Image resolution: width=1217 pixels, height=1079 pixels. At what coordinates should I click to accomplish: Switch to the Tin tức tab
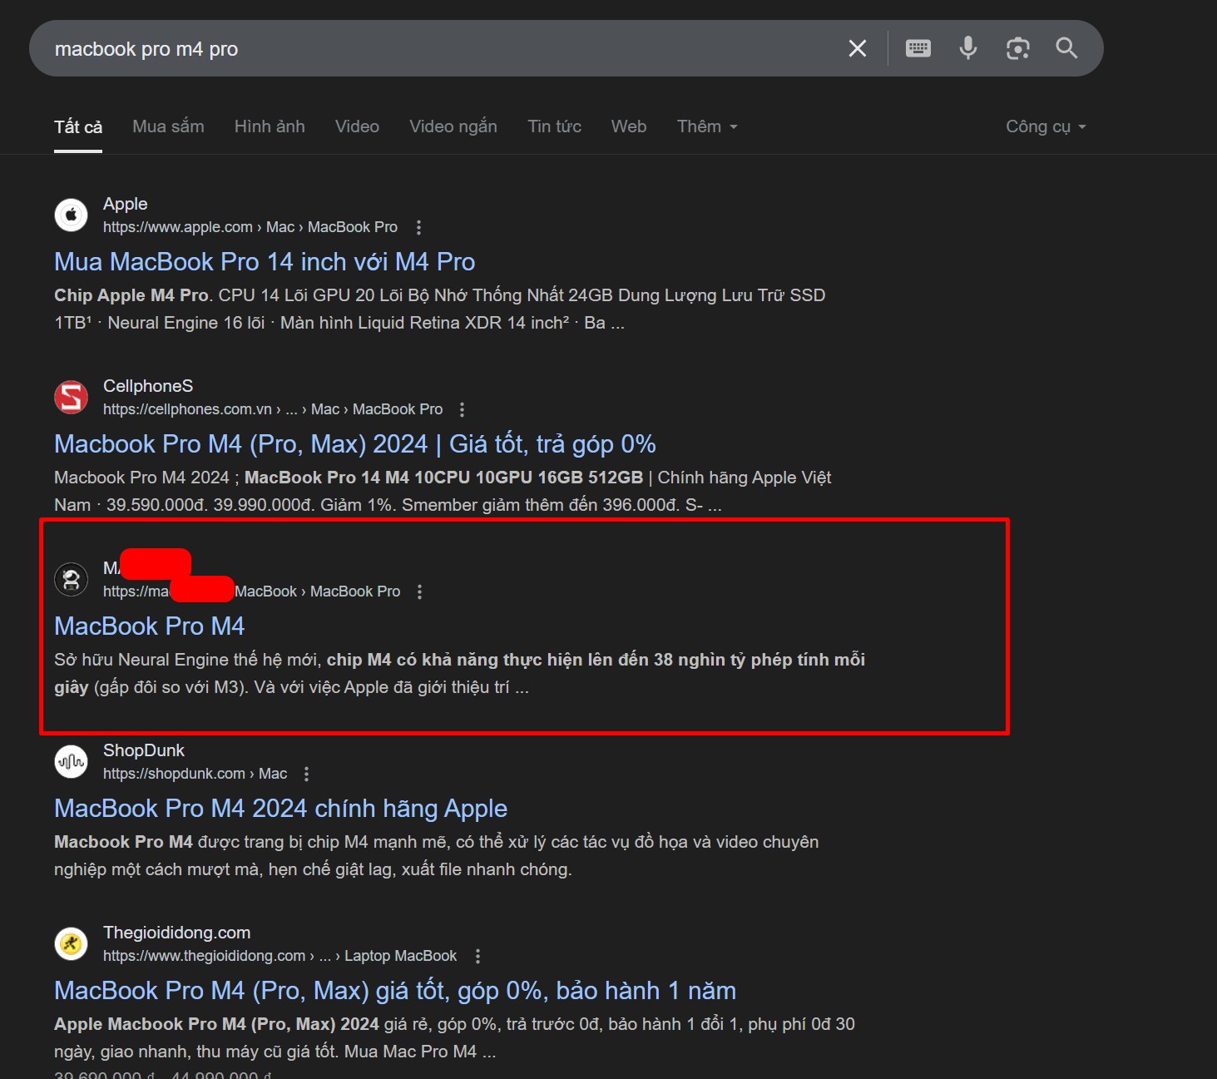coord(554,126)
